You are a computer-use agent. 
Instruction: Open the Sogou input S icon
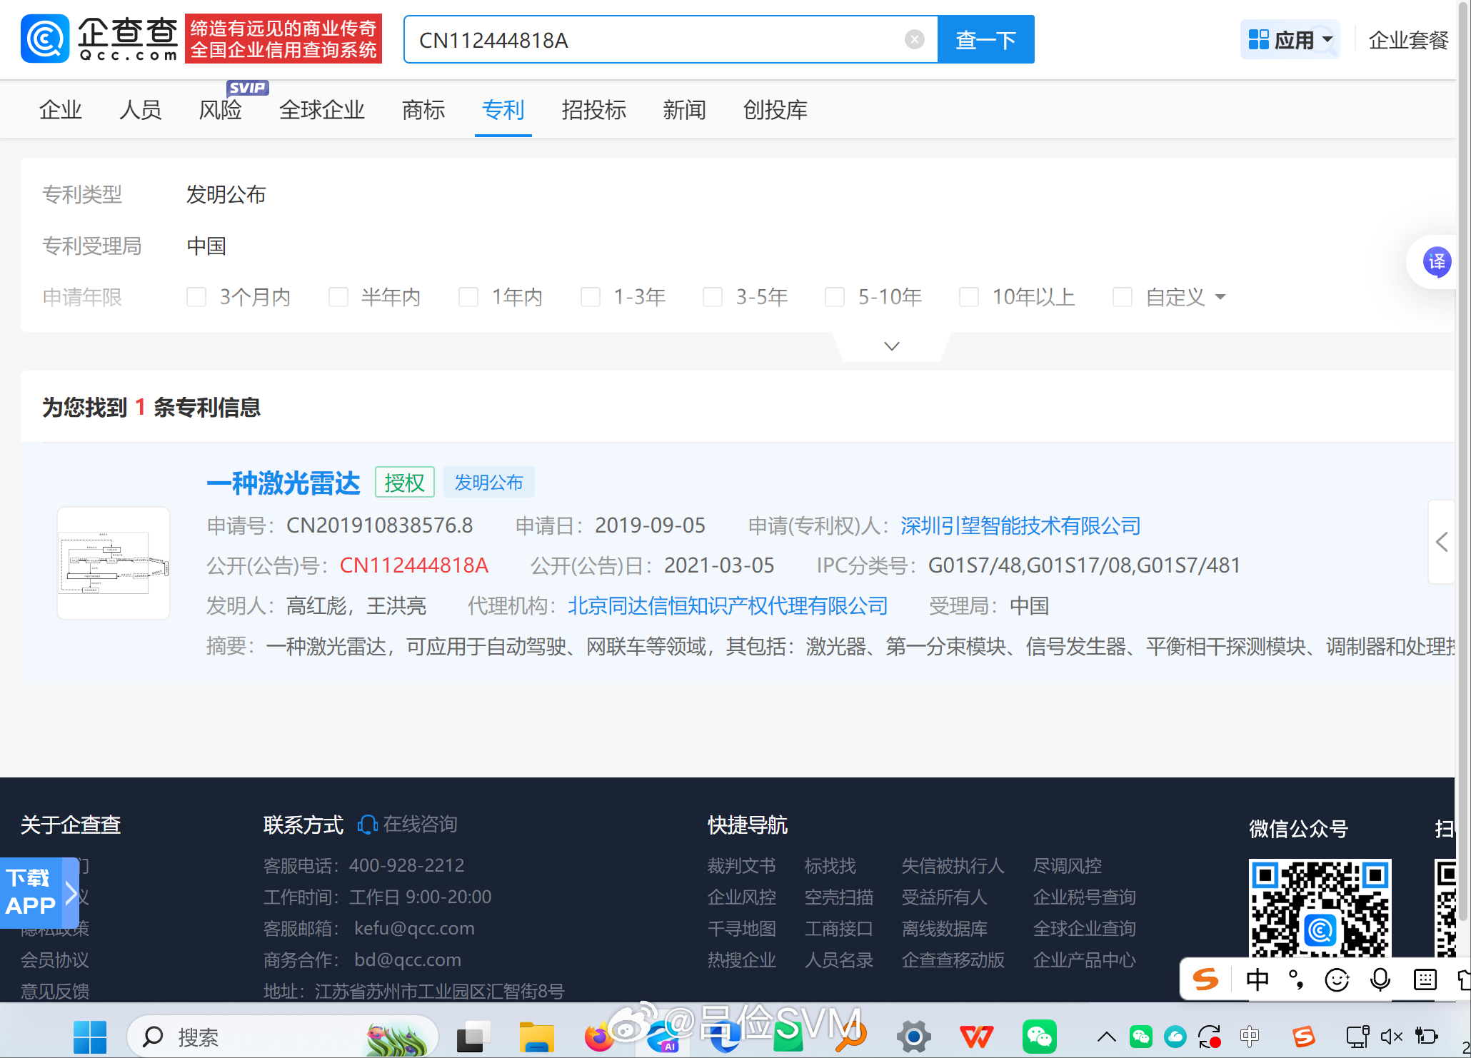coord(1205,979)
